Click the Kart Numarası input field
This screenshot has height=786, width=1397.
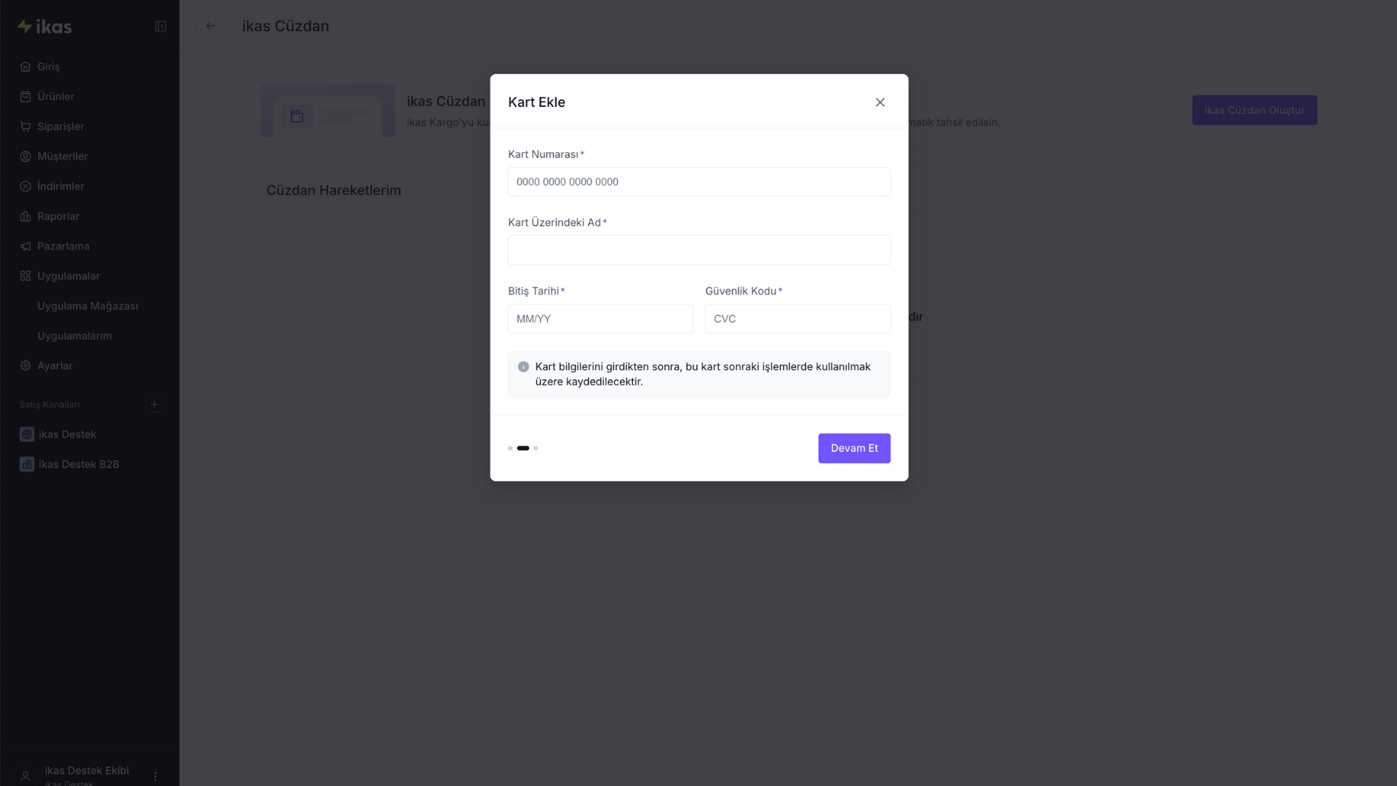coord(698,182)
